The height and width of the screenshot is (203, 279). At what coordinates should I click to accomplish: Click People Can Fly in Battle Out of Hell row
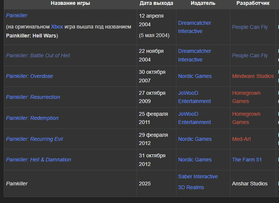[x=250, y=55]
